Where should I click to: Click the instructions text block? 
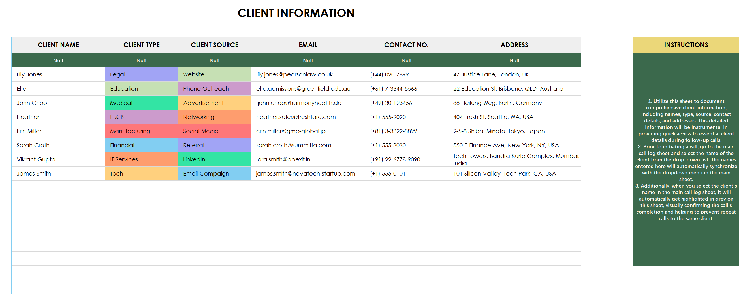[x=686, y=160]
